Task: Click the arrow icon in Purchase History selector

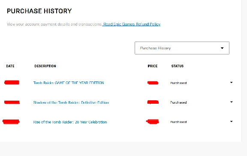Action: [222, 48]
